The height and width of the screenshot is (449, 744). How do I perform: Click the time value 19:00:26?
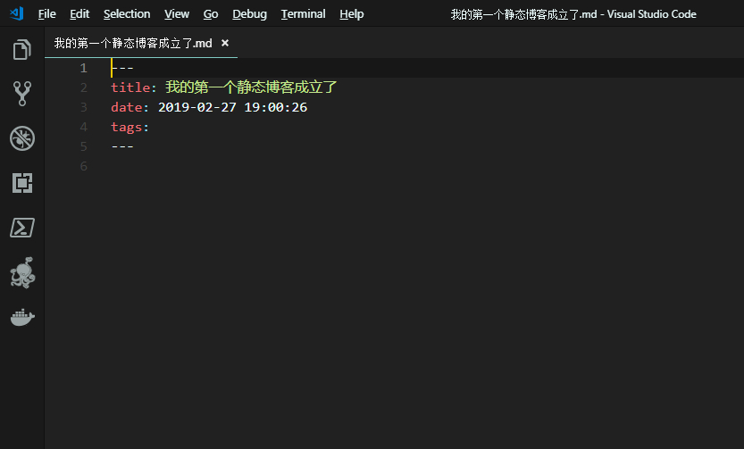(x=276, y=107)
